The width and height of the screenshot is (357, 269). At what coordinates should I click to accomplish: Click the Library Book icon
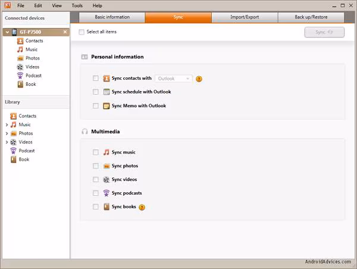click(x=14, y=159)
